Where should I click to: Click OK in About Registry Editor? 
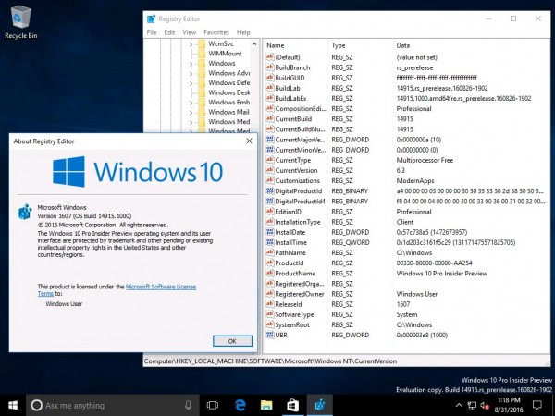(x=232, y=341)
